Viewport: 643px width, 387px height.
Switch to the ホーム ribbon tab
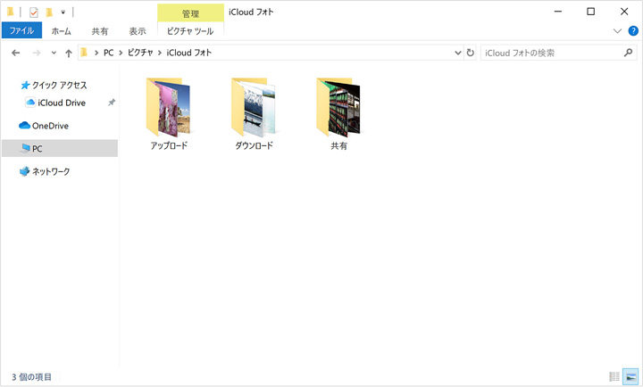(61, 31)
